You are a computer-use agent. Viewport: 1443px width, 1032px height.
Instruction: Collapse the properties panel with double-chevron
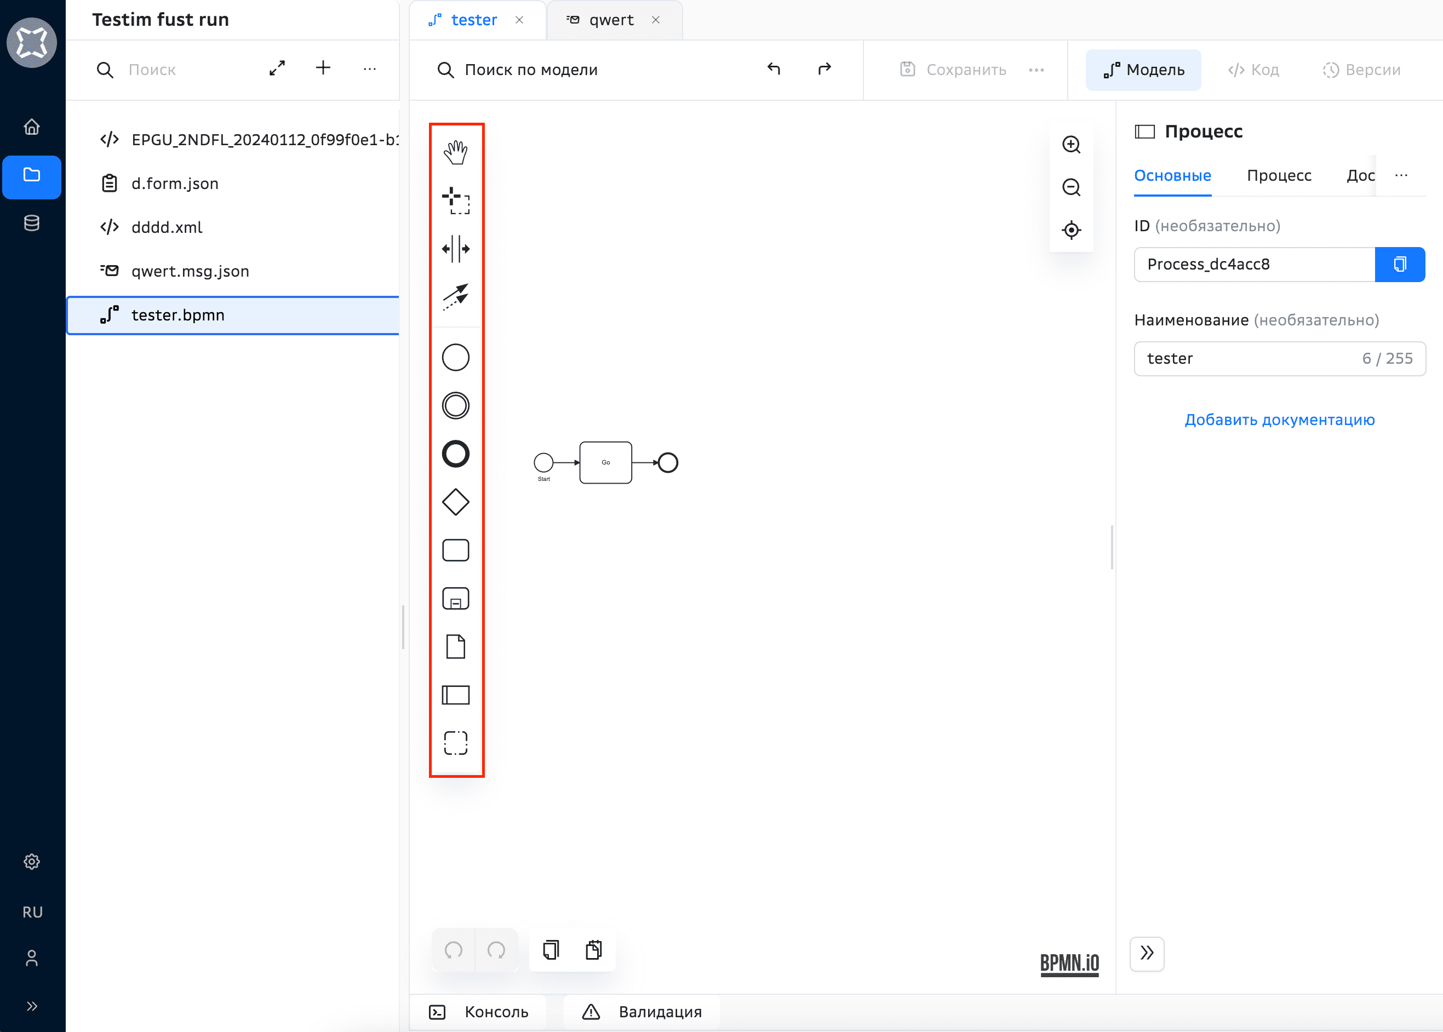(x=1146, y=953)
